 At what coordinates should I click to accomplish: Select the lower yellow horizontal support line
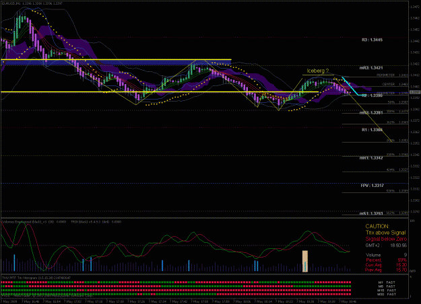coord(160,92)
